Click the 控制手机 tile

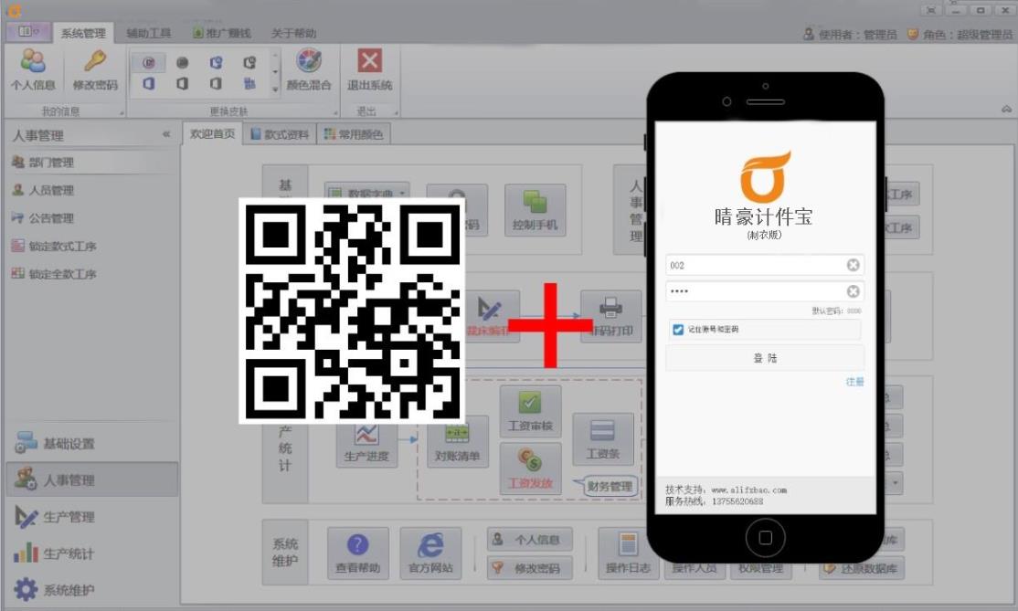535,210
